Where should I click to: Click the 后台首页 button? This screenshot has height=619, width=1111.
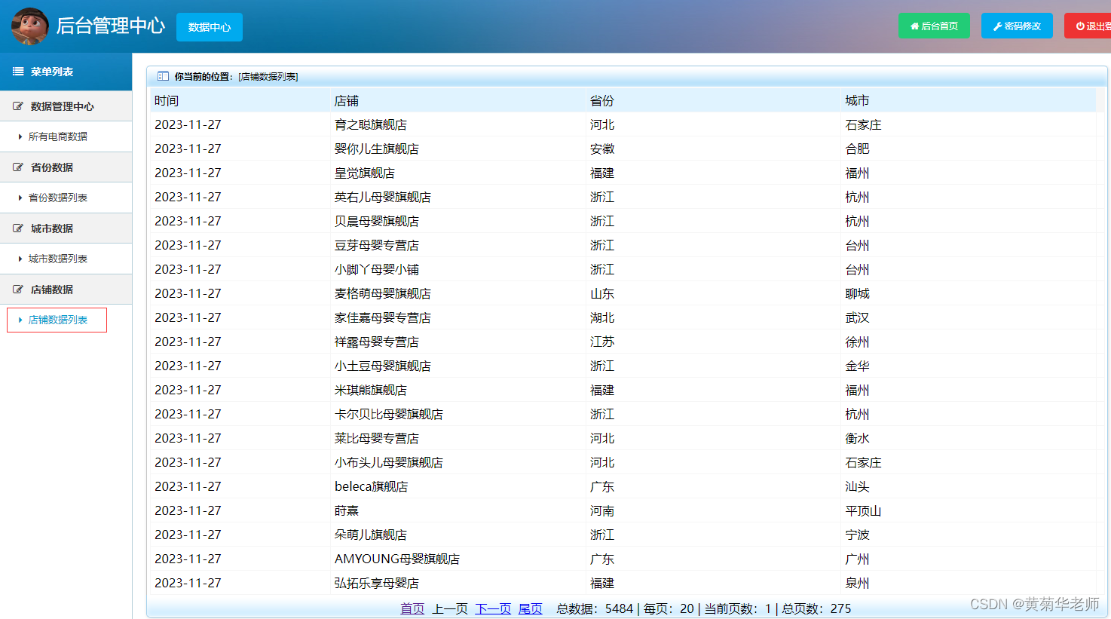coord(935,25)
